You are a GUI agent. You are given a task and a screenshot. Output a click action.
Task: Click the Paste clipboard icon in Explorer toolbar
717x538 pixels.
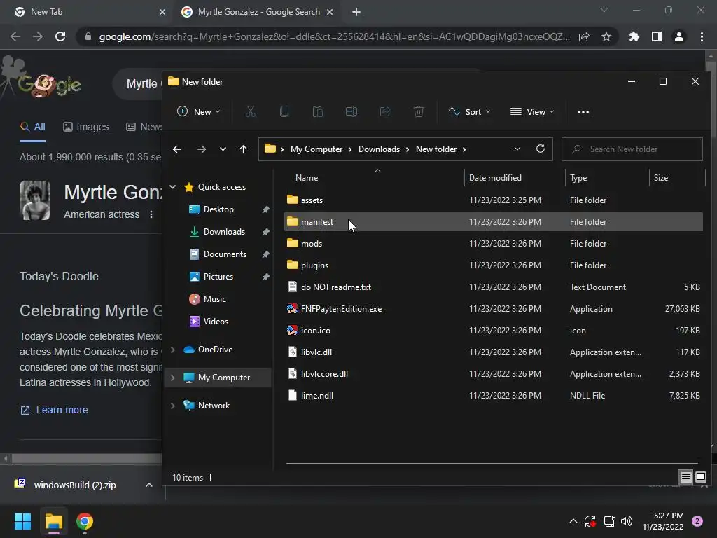pyautogui.click(x=318, y=111)
